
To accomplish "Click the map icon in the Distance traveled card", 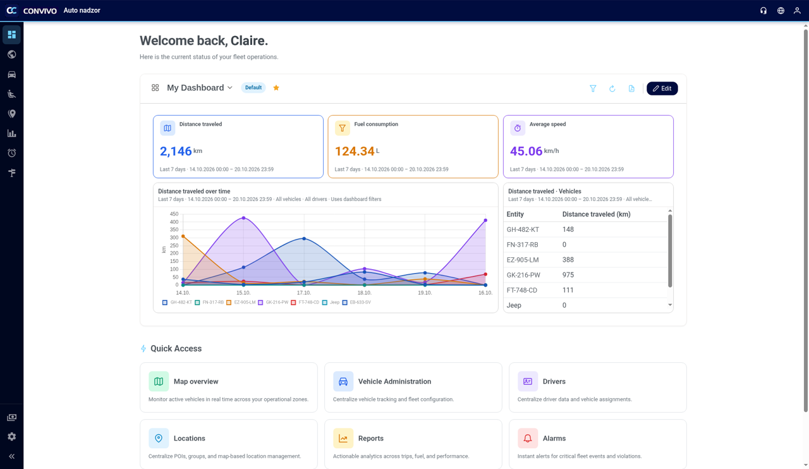I will pyautogui.click(x=167, y=128).
